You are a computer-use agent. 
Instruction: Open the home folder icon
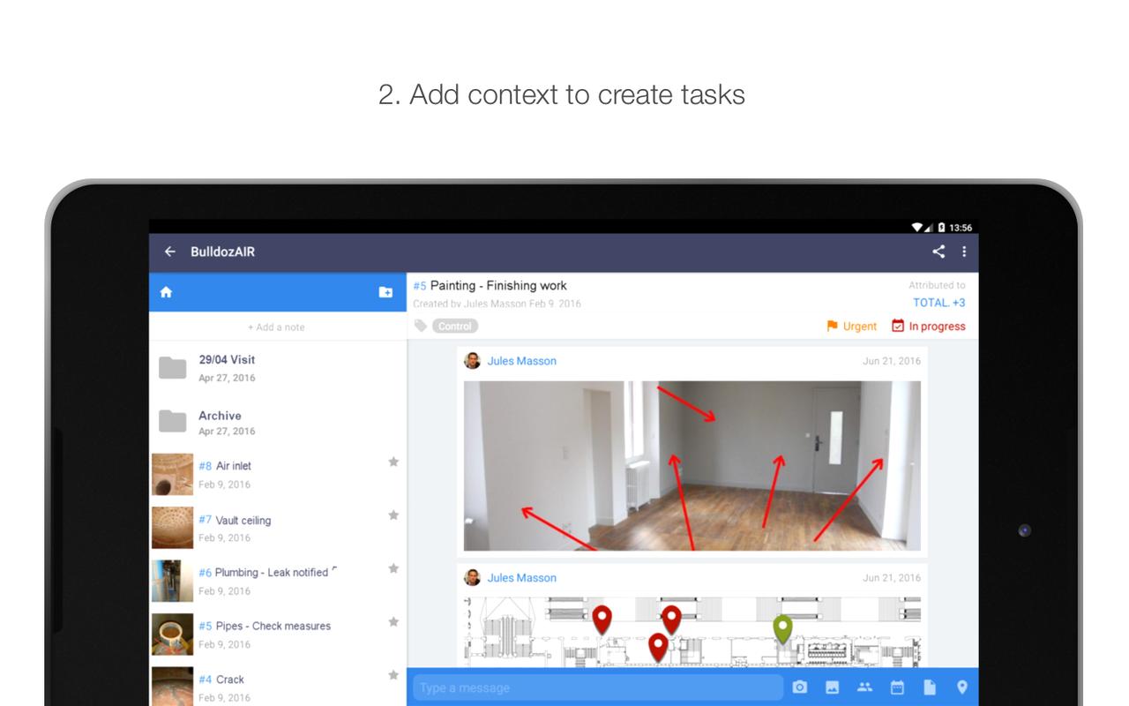[x=166, y=292]
